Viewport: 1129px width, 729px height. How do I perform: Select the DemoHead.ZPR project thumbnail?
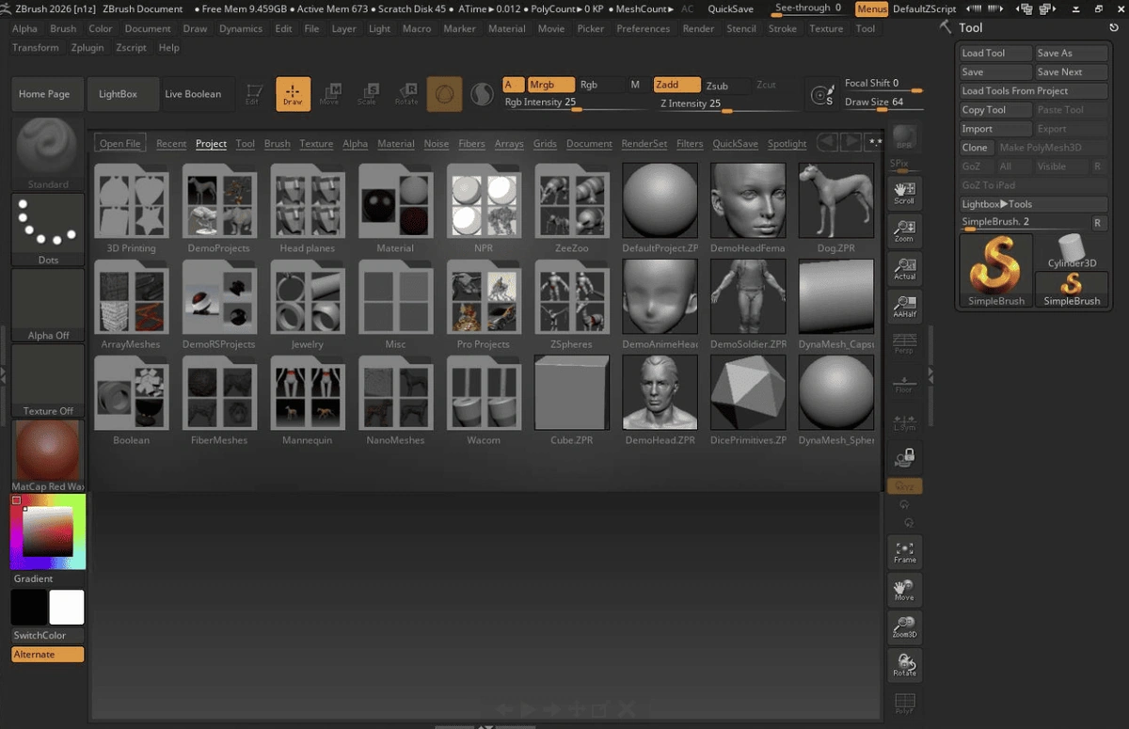pyautogui.click(x=660, y=400)
